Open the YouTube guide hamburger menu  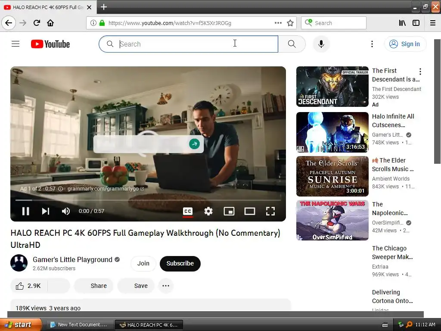click(16, 44)
